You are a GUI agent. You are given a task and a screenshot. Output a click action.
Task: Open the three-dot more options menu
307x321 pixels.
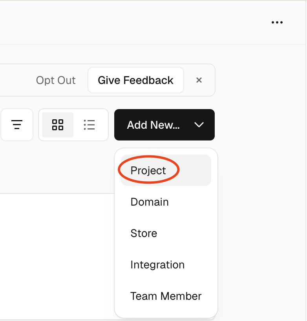click(277, 22)
